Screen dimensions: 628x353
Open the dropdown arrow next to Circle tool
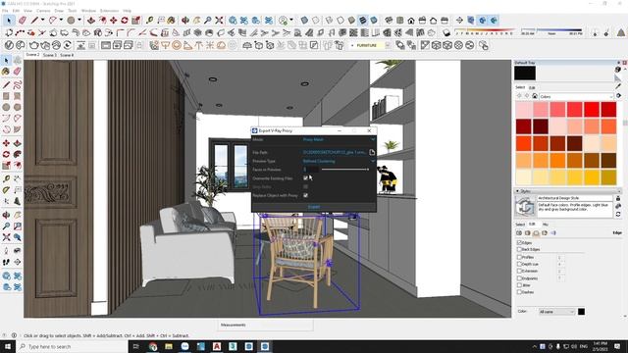[79, 20]
